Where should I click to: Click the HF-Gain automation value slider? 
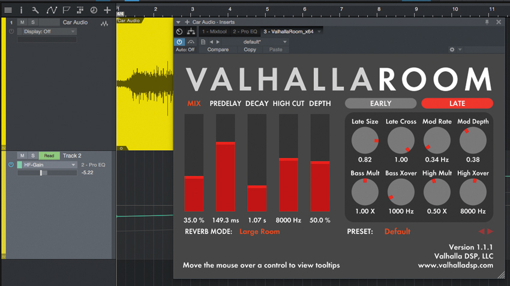click(47, 173)
